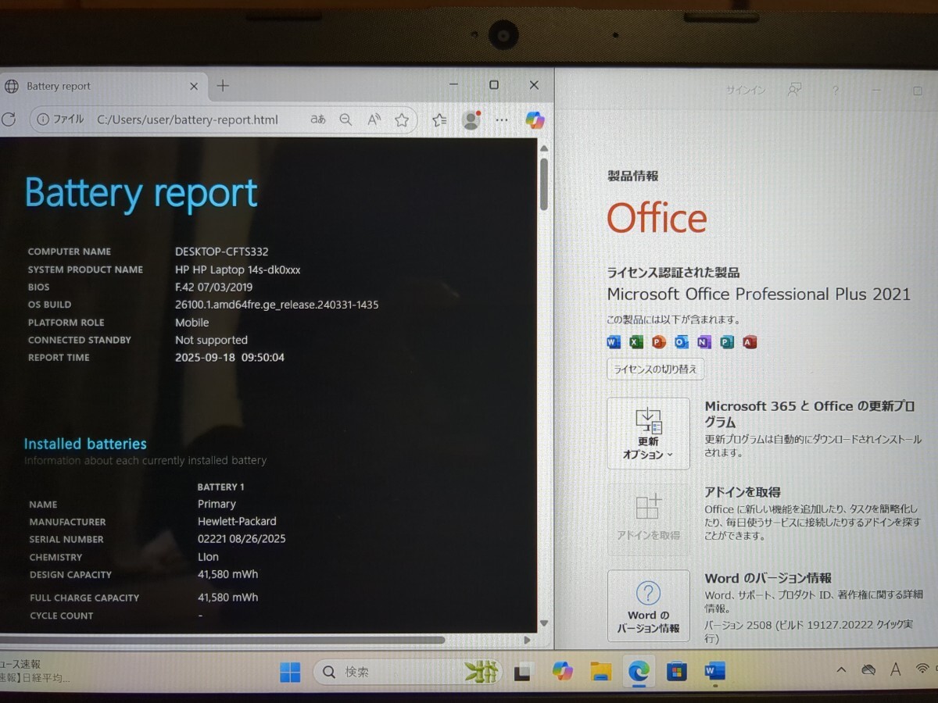Click the Access app icon under products

pos(750,342)
